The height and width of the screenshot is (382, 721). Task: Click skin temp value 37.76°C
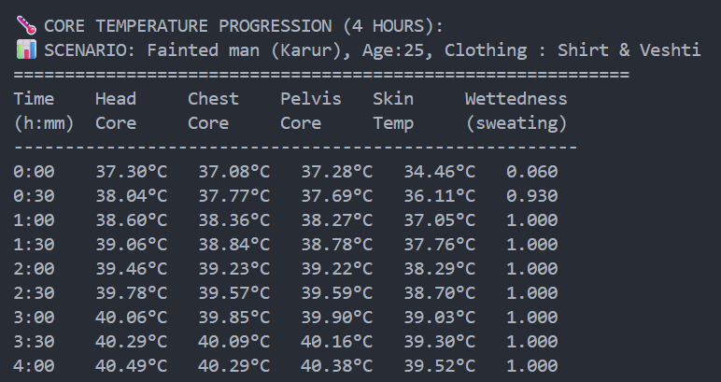[440, 245]
